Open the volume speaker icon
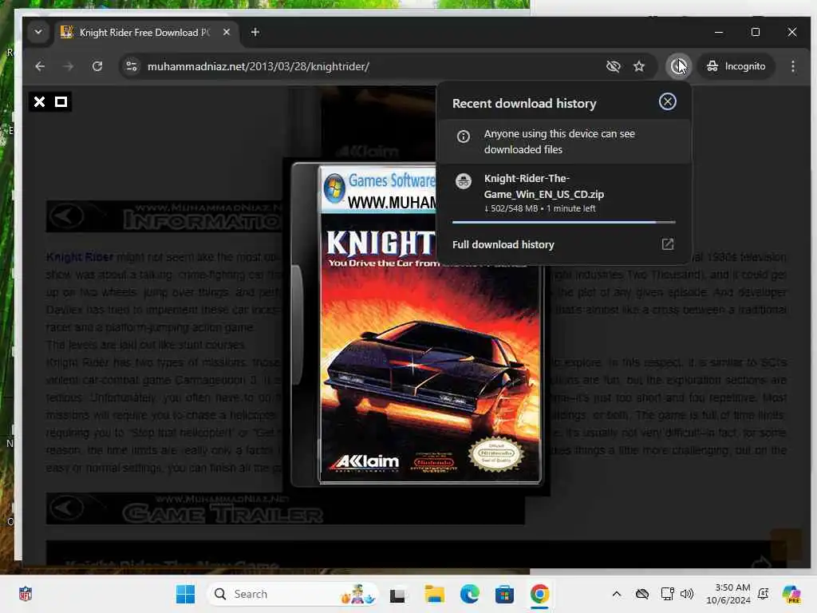This screenshot has width=817, height=613. tap(687, 594)
